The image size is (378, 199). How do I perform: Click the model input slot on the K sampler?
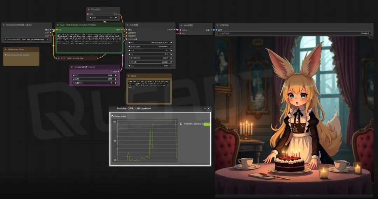[127, 30]
